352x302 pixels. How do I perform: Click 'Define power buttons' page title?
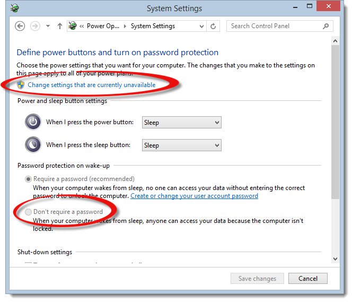pyautogui.click(x=117, y=53)
